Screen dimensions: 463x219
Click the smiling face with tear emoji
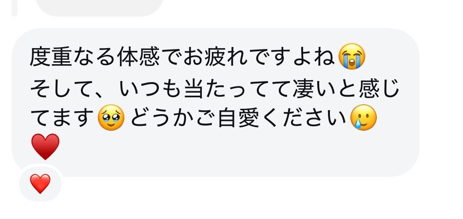tap(363, 118)
